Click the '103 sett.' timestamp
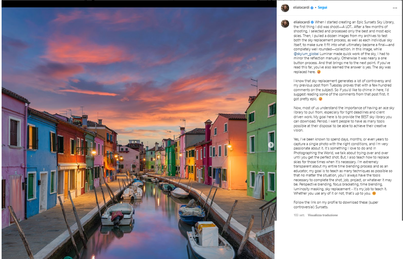This screenshot has height=259, width=403. [299, 215]
